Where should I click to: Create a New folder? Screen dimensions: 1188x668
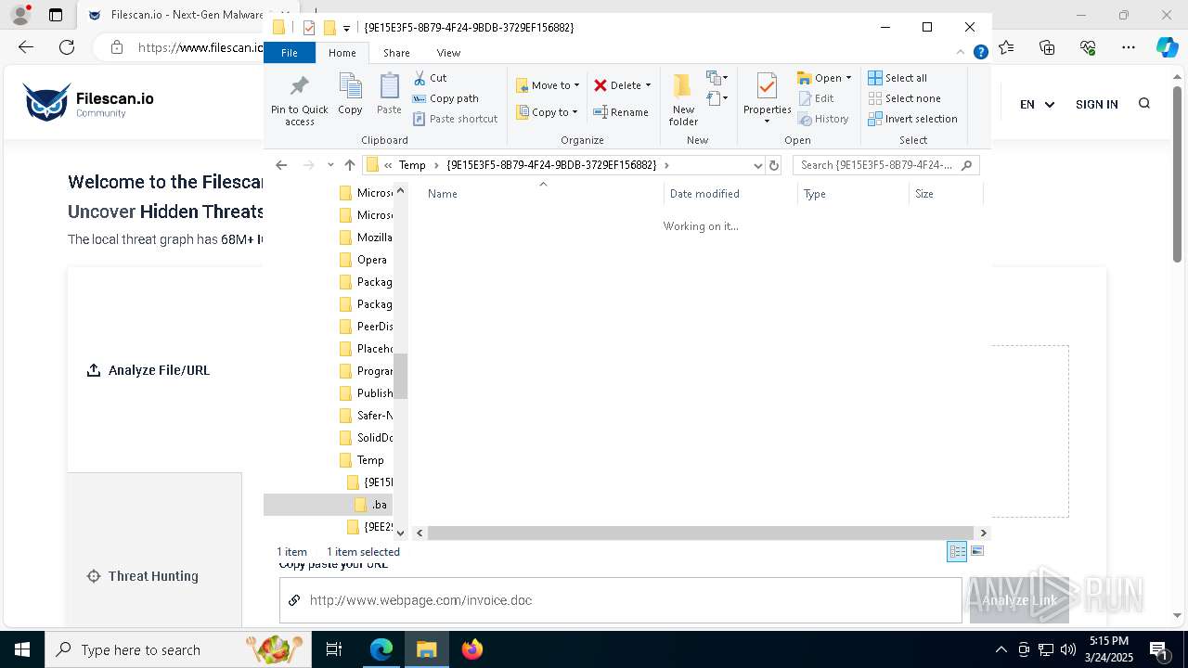pos(683,100)
